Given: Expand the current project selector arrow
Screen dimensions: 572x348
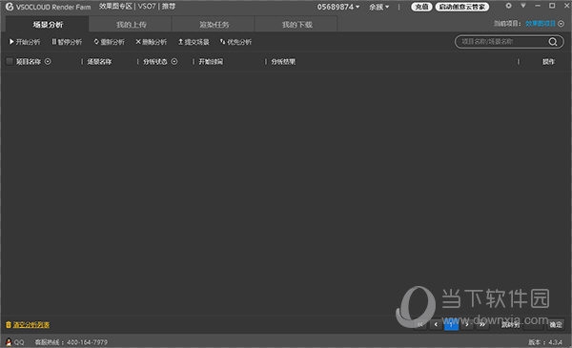Looking at the screenshot, I should 562,24.
